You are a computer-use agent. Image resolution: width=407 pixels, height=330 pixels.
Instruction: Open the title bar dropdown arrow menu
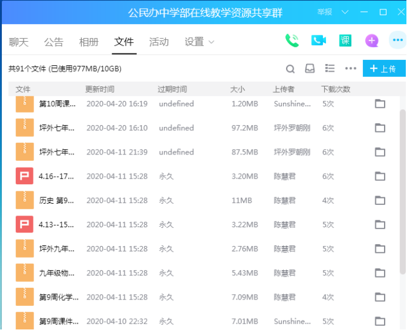(345, 12)
